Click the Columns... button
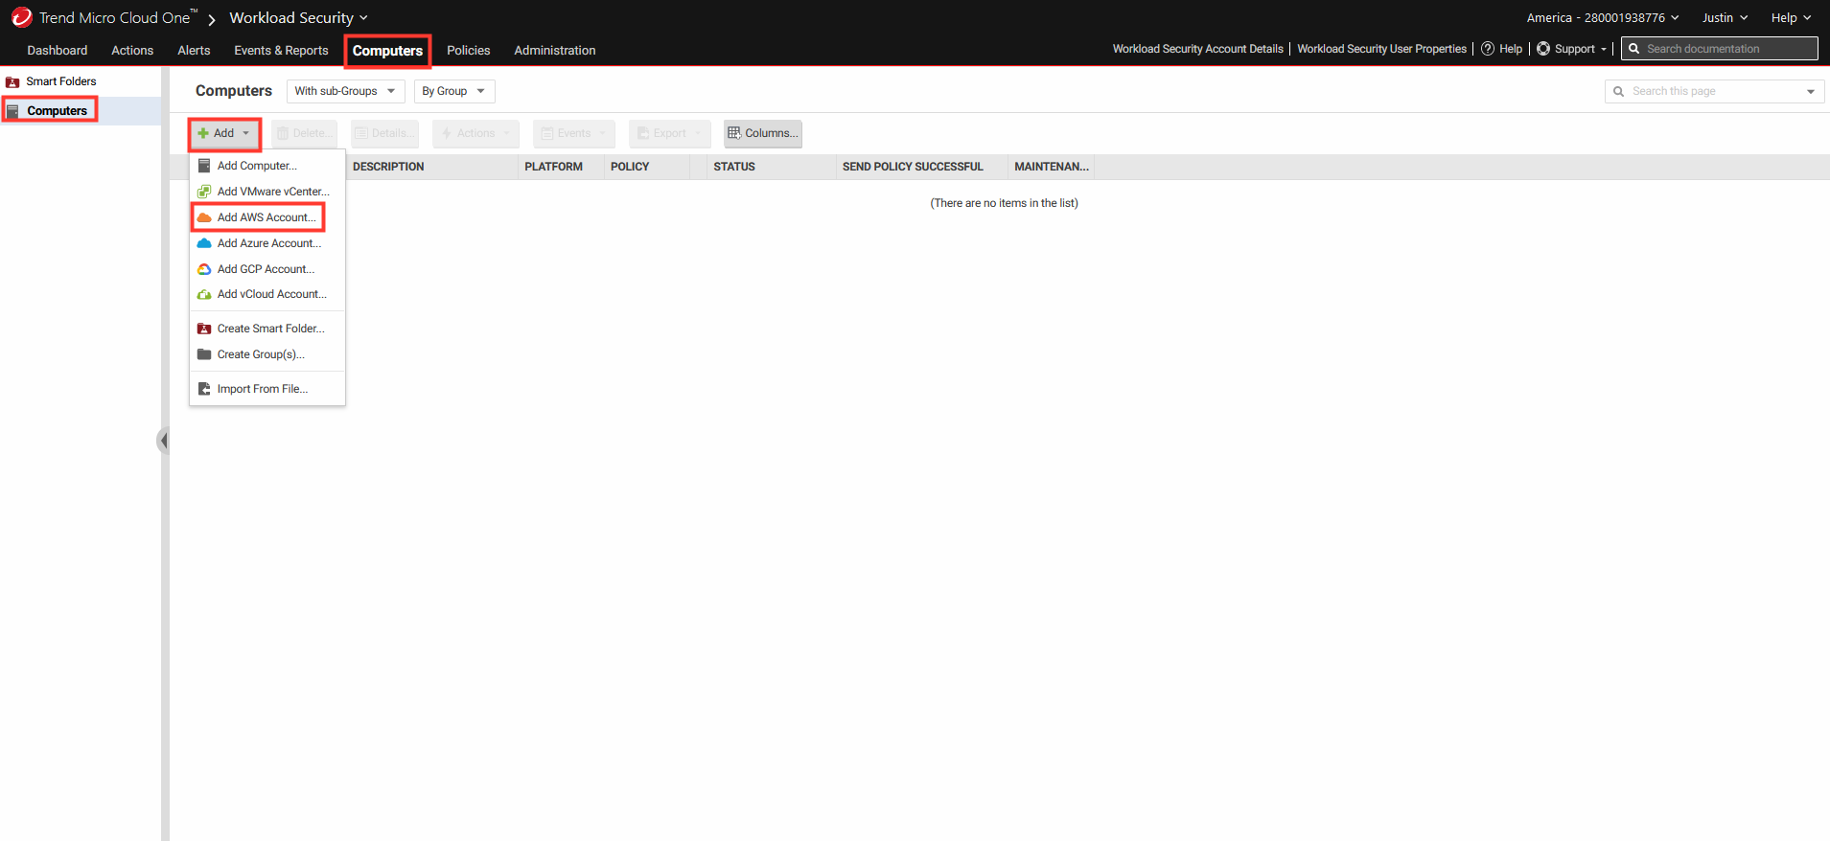This screenshot has width=1830, height=841. click(763, 133)
